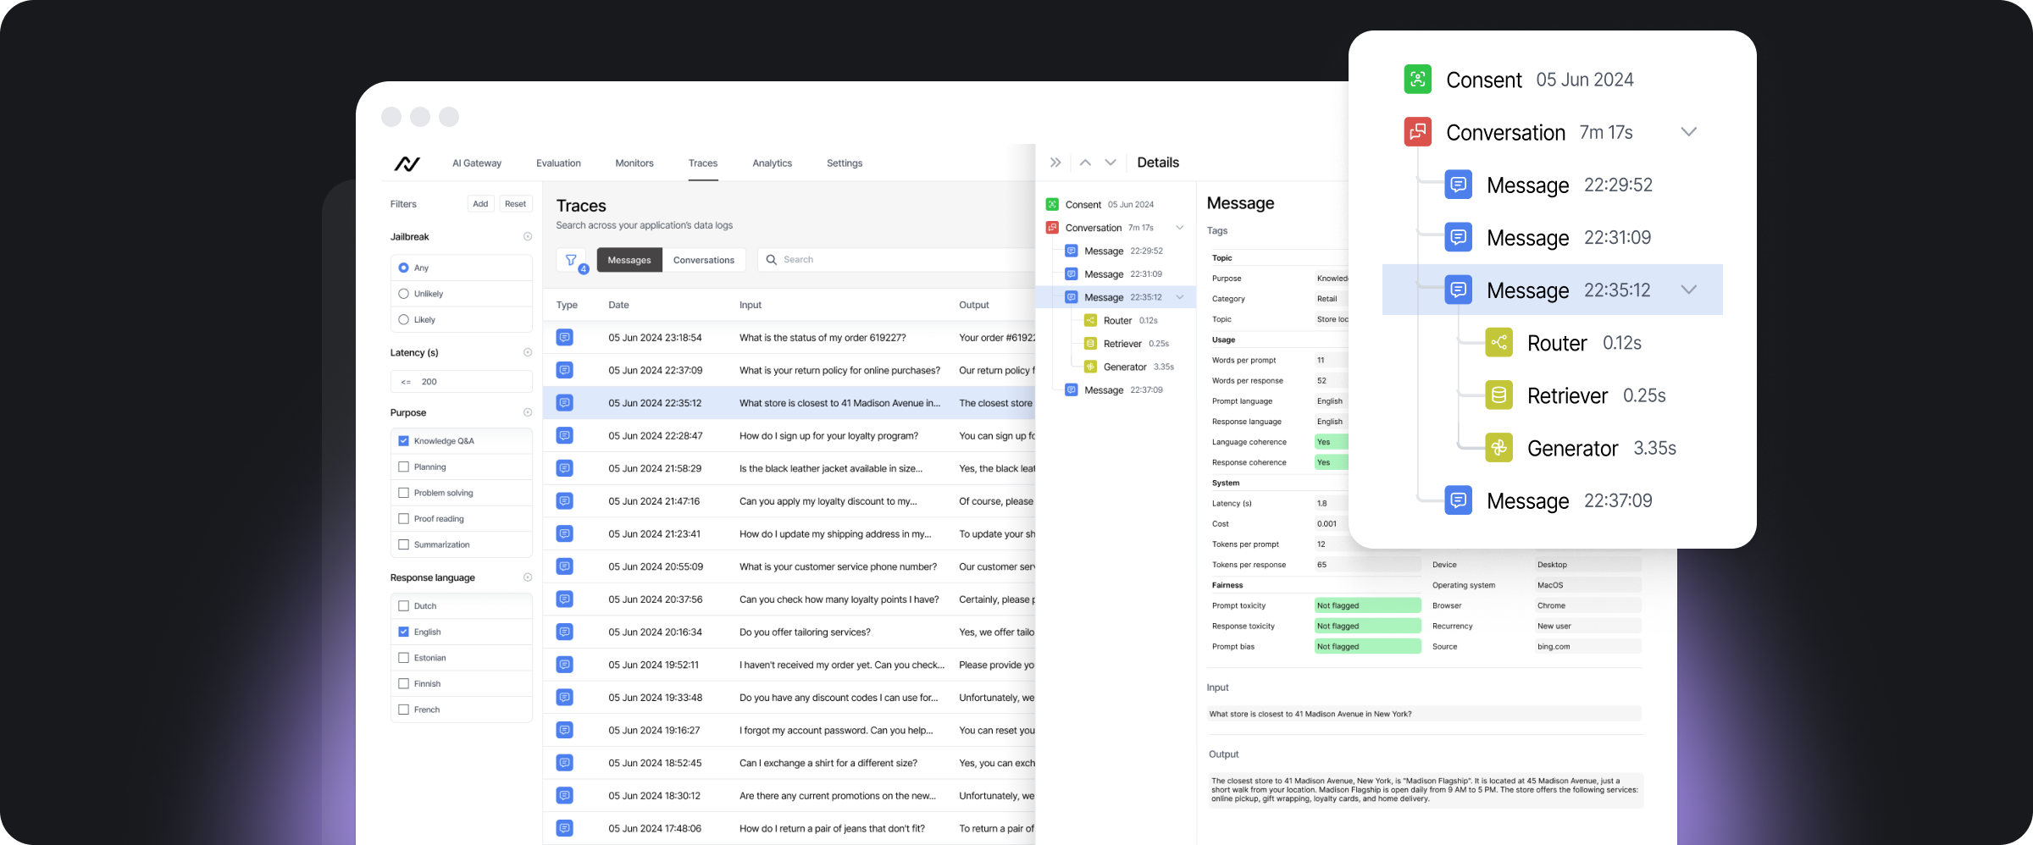The width and height of the screenshot is (2033, 845).
Task: Click the message icon for the 20:55:09 row
Action: coord(565,566)
